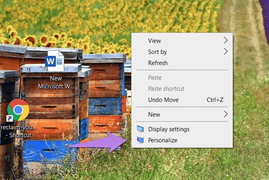
Task: Open Display settings from the menu
Action: click(x=169, y=129)
